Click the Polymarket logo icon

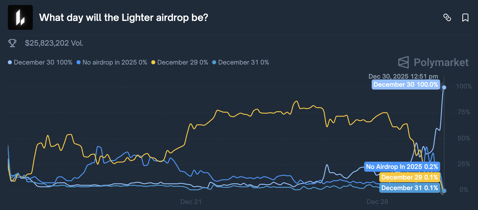[403, 62]
